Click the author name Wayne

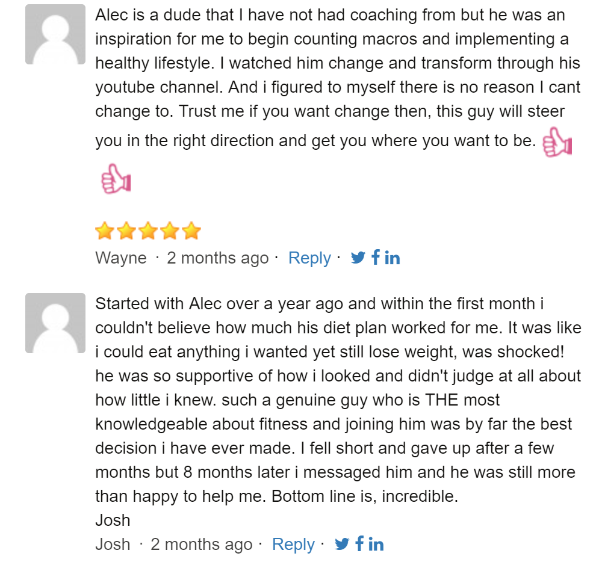point(120,258)
